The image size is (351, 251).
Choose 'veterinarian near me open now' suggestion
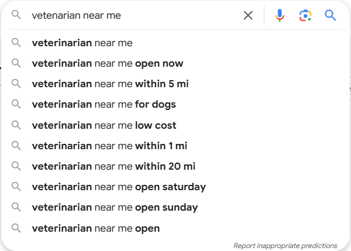[175, 63]
